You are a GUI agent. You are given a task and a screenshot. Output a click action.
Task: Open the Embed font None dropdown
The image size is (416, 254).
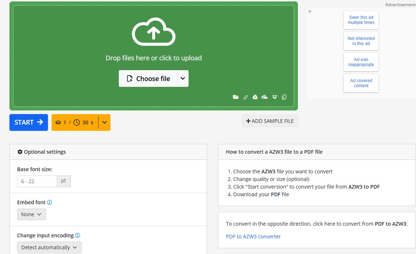click(x=32, y=214)
